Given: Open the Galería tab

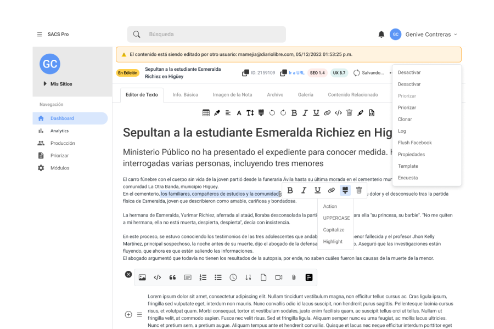Looking at the screenshot, I should [x=306, y=95].
